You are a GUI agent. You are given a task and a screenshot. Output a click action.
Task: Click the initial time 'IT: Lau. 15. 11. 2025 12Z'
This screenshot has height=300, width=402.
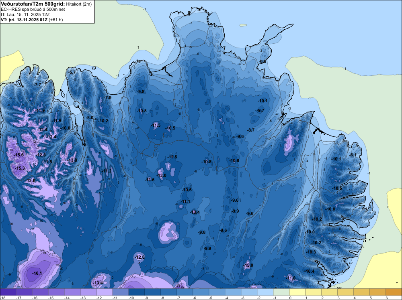25,14
